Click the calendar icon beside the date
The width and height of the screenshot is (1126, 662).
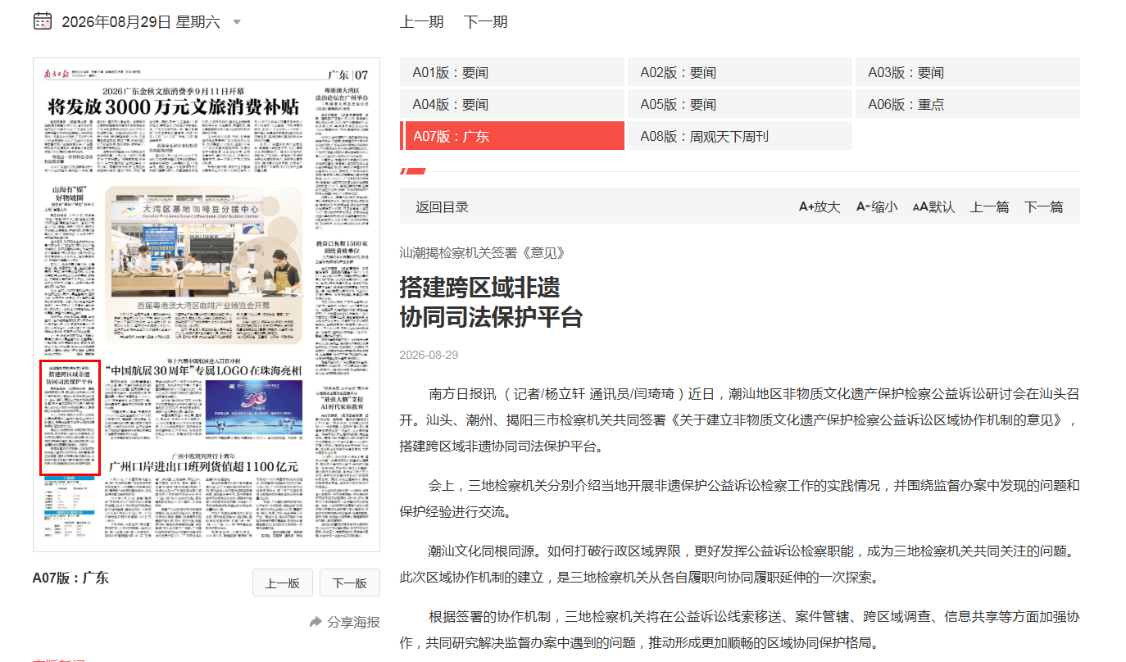click(x=43, y=20)
